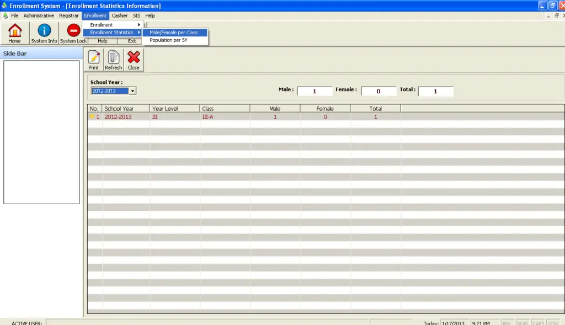Image resolution: width=565 pixels, height=325 pixels.
Task: Open the Cashier menu
Action: 119,15
